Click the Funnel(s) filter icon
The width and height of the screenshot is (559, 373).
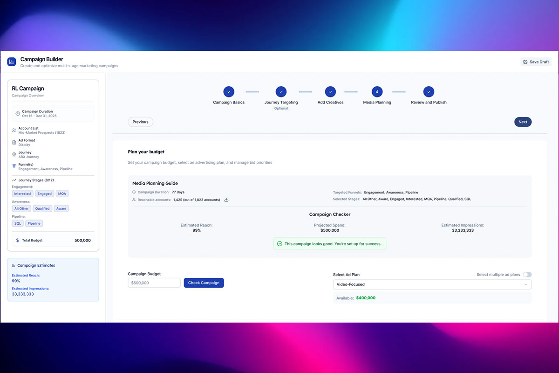coord(14,166)
